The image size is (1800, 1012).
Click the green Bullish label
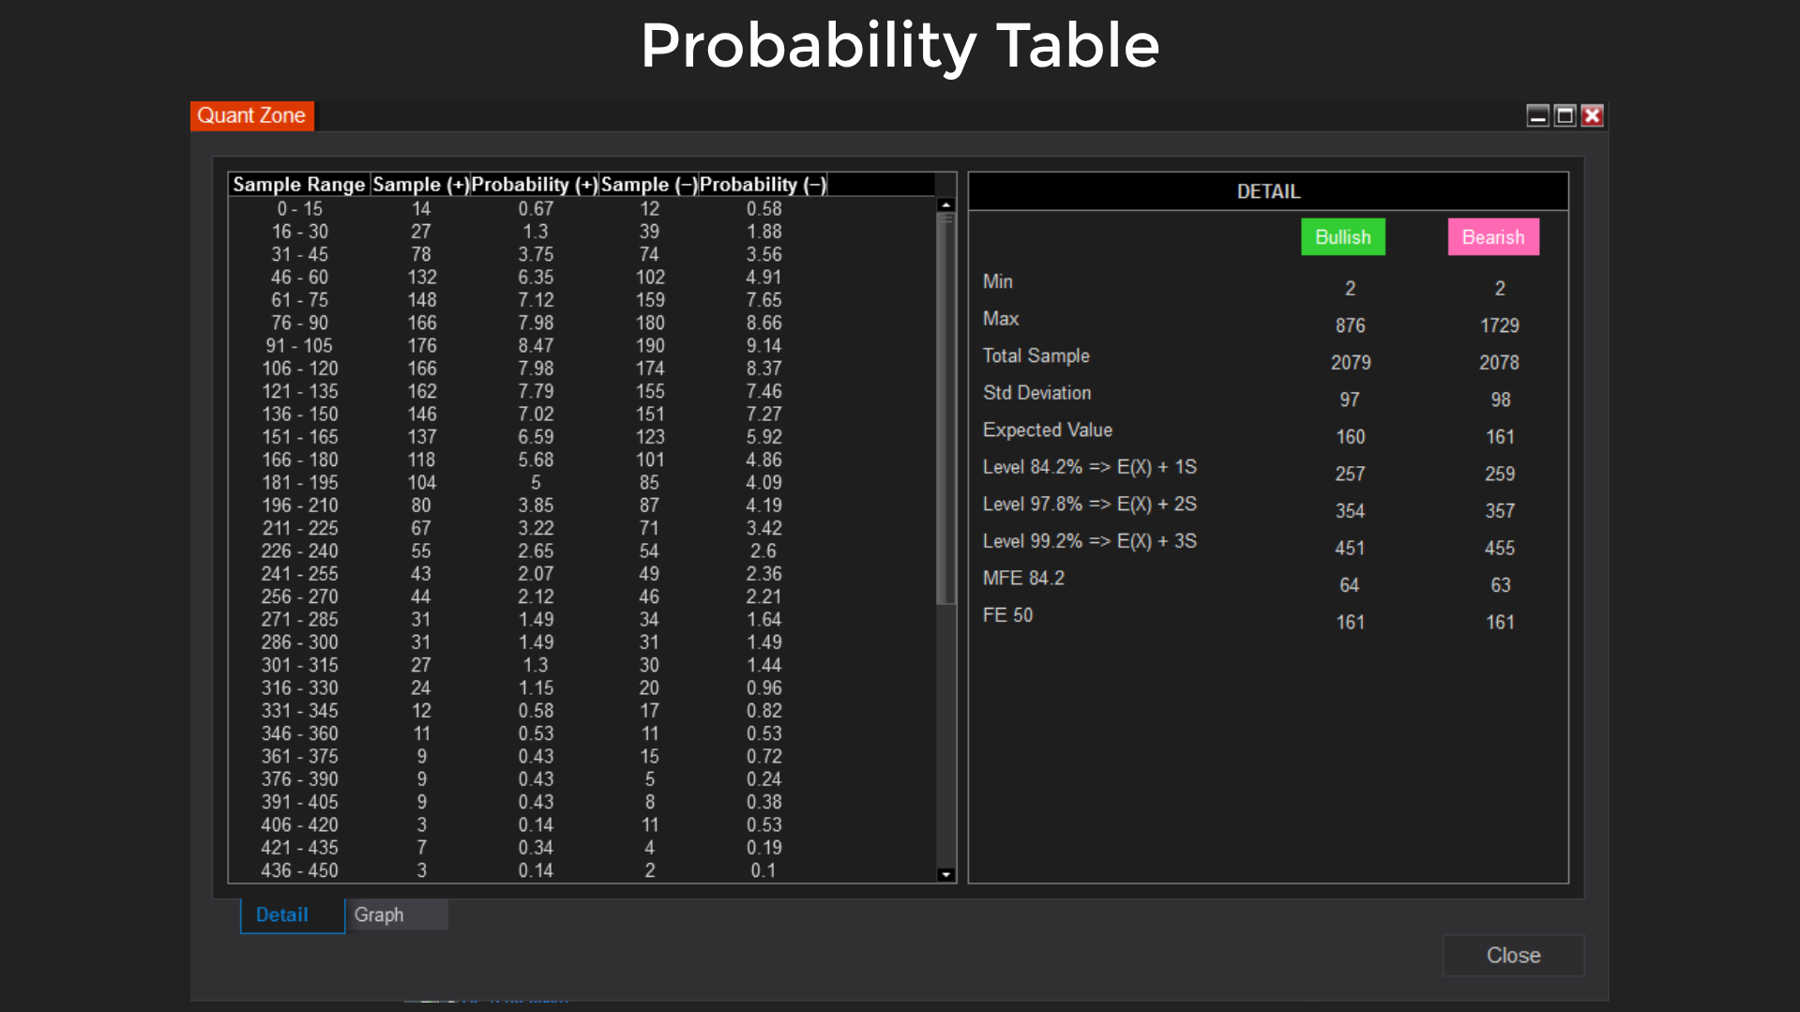pos(1342,237)
